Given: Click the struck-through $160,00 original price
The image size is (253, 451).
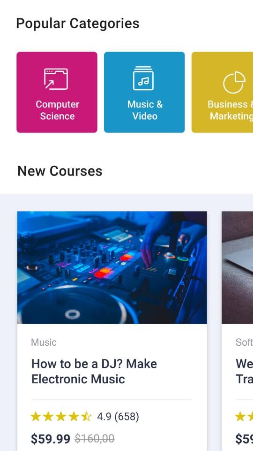Looking at the screenshot, I should (95, 439).
